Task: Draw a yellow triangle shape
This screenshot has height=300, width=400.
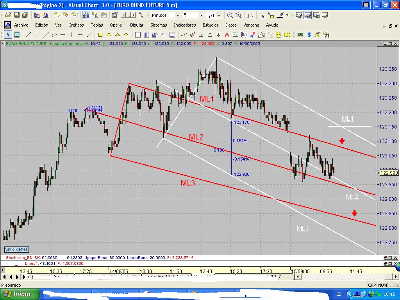Action: pyautogui.click(x=117, y=34)
